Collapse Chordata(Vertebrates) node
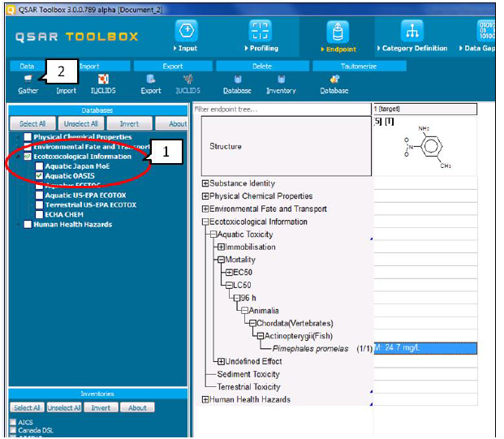 (252, 323)
